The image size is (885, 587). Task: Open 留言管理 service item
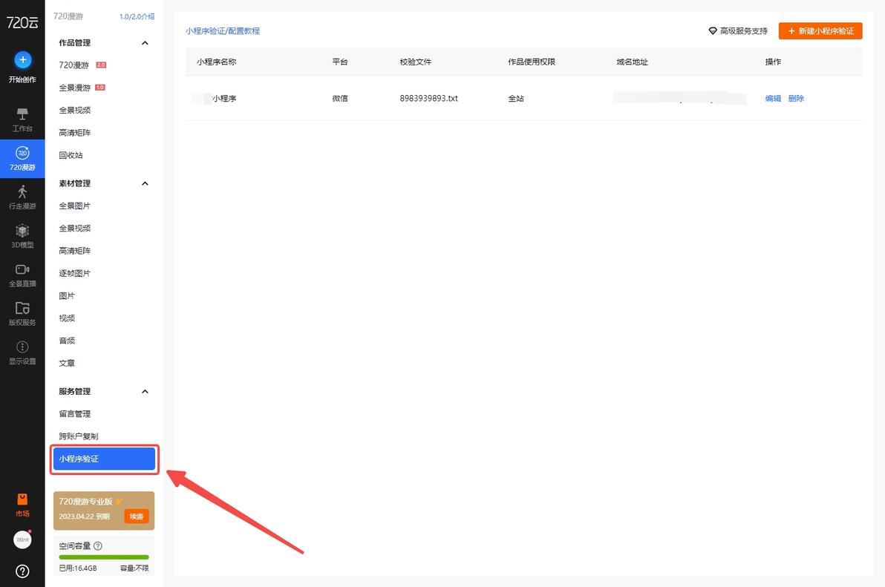pyautogui.click(x=74, y=414)
